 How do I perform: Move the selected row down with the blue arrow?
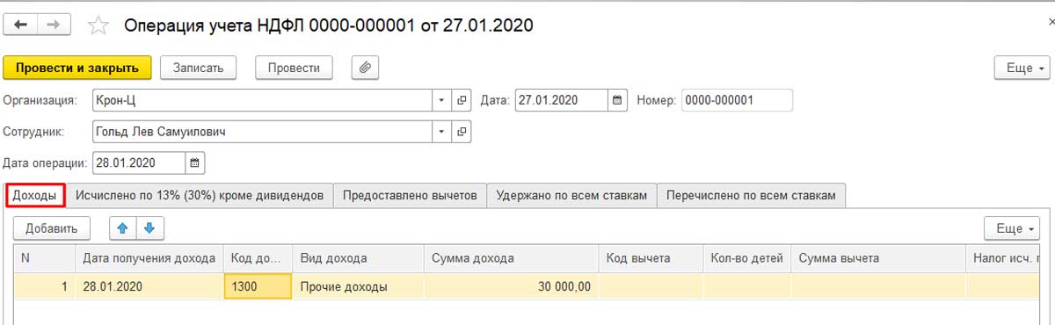point(149,228)
